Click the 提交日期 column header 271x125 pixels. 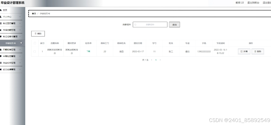[x=138, y=43]
